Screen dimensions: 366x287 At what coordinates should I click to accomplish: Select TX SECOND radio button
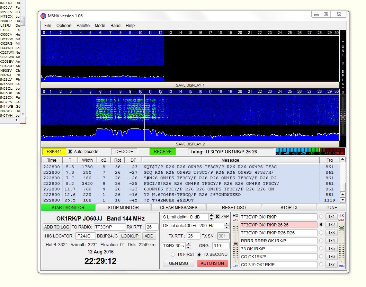[x=199, y=254]
